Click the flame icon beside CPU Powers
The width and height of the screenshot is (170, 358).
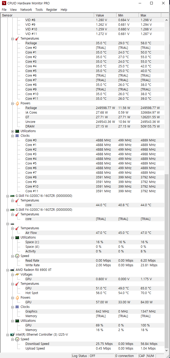[17, 103]
